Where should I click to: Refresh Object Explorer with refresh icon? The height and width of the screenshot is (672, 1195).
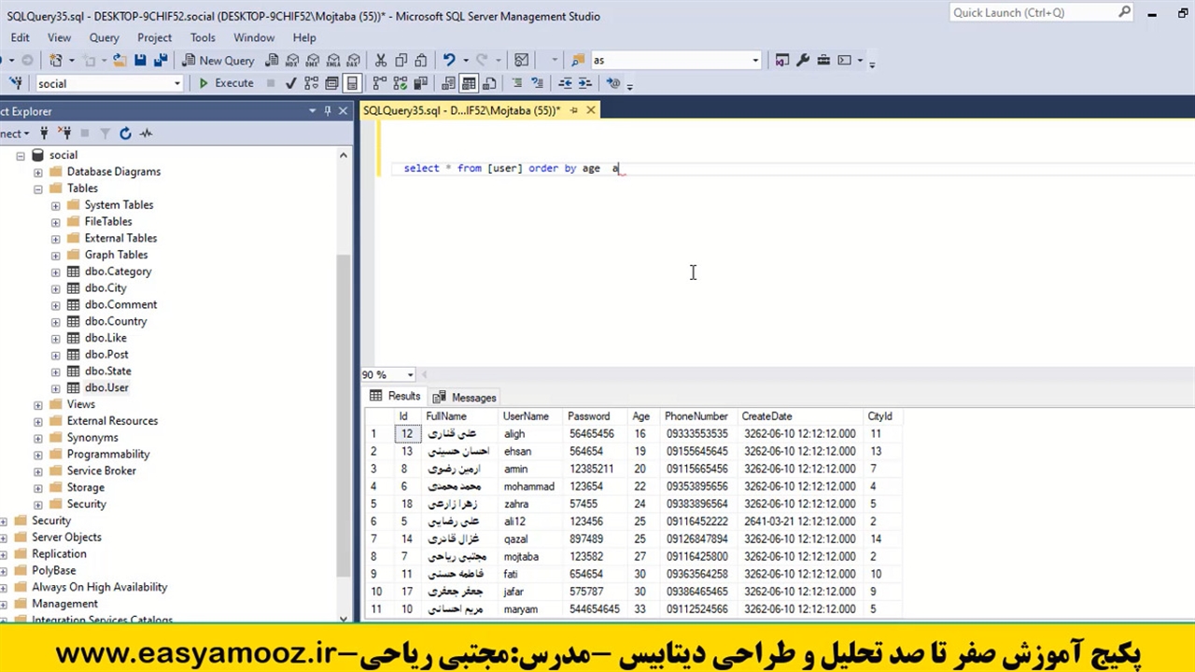tap(125, 133)
